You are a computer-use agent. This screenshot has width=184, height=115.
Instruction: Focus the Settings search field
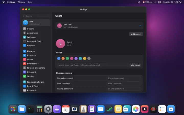pyautogui.click(x=36, y=16)
